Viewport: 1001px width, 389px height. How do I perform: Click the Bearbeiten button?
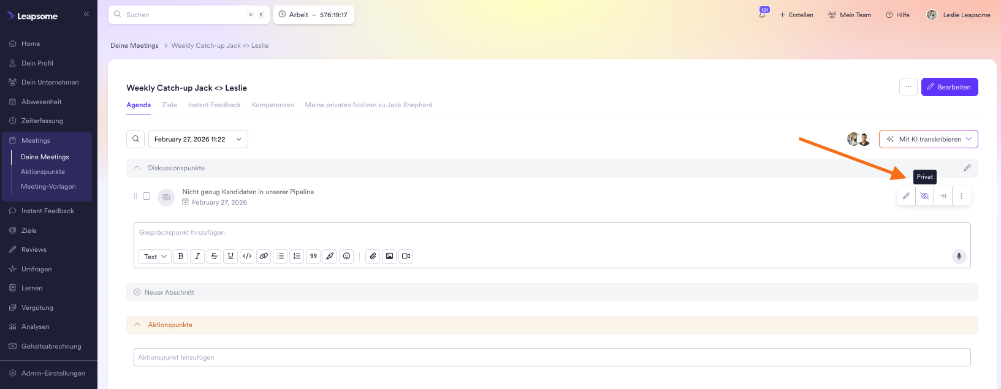(949, 87)
